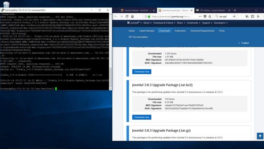
Task: Open a new Firefox tab
Action: pos(235,10)
